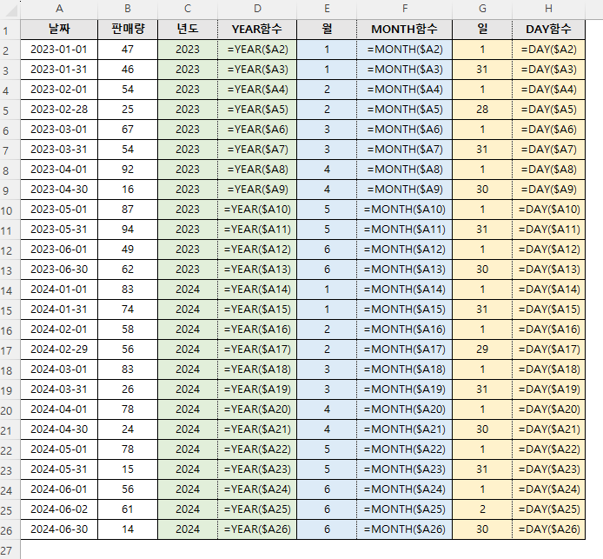Select column F header
The height and width of the screenshot is (559, 603).
405,9
